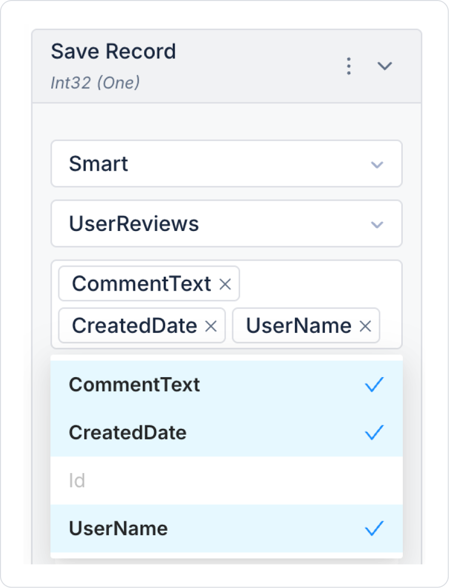The height and width of the screenshot is (588, 449).
Task: Click the CreatedDate tag label
Action: pyautogui.click(x=134, y=326)
